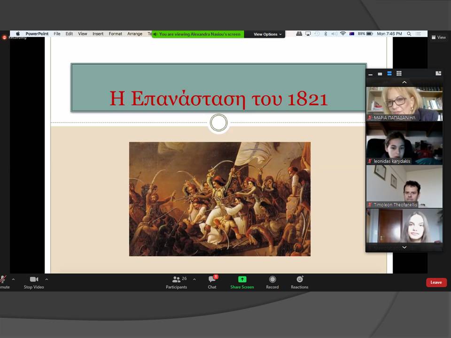Click the View layout button
Screen dimensions: 451x338
(x=439, y=38)
